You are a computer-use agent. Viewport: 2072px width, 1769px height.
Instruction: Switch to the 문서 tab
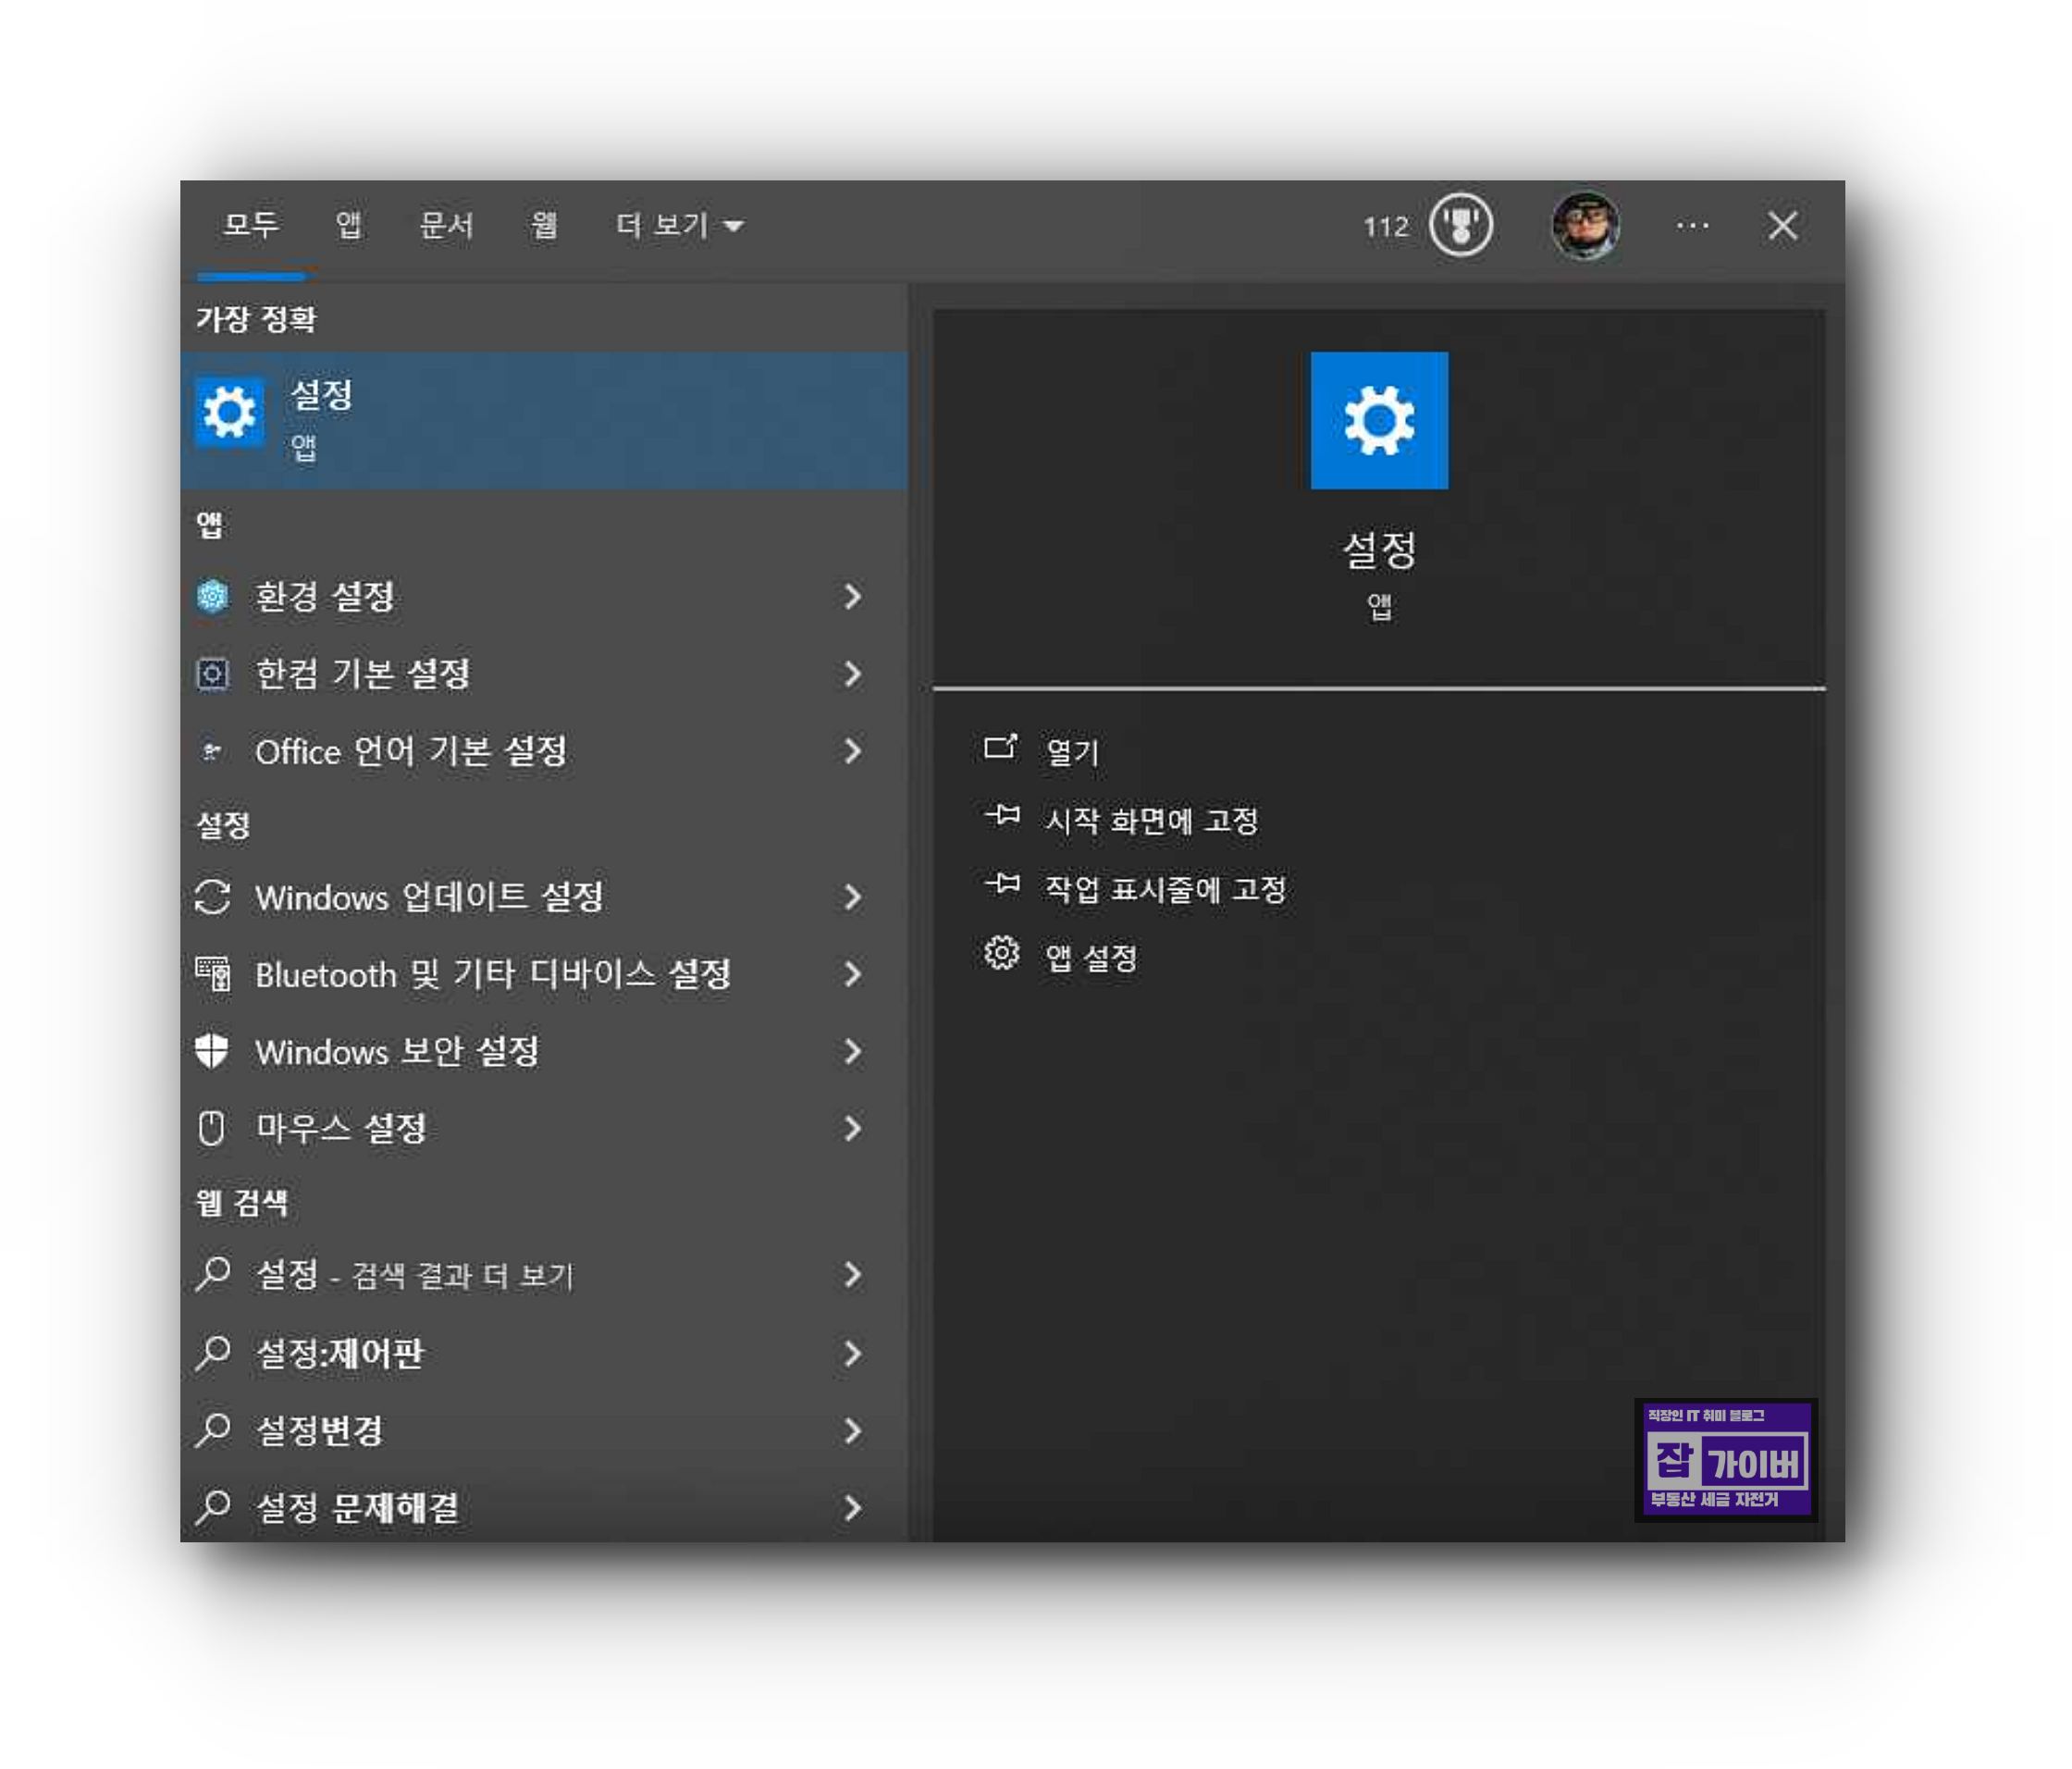coord(446,226)
